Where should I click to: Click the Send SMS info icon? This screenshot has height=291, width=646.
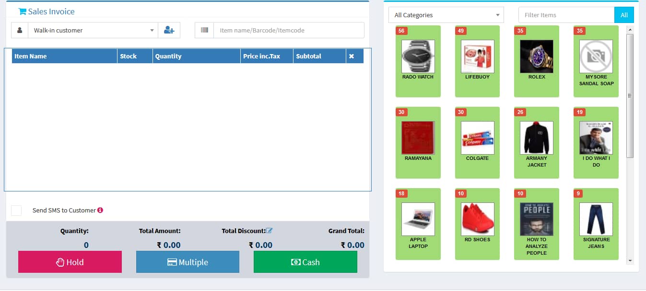pos(100,210)
